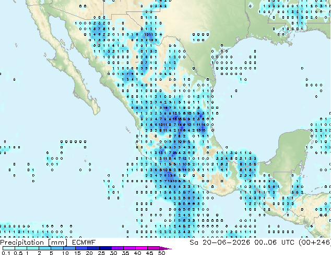331x255 pixels.
Task: Choose the 25–30 mm dark blue swatch
Action: click(x=105, y=248)
